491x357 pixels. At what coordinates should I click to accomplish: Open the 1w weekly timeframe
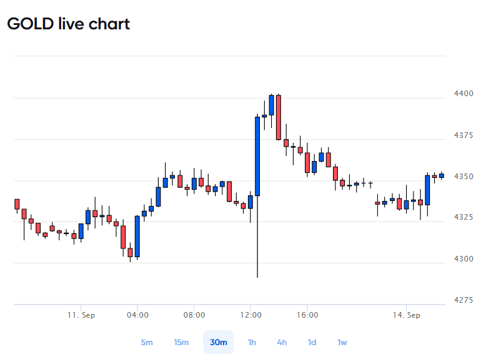click(342, 342)
